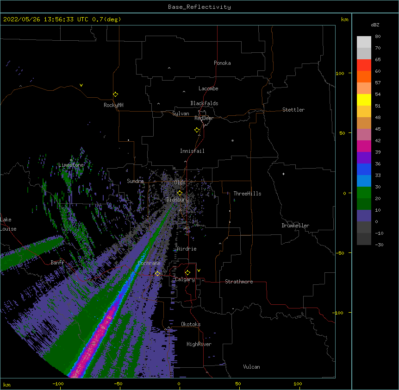Click the white plus marker west of Drumheller
This screenshot has height=390, width=399.
(x=283, y=174)
